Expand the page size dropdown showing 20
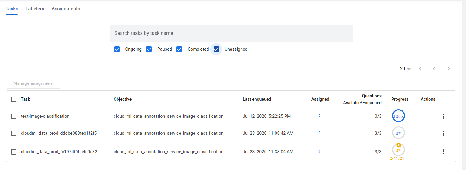The image size is (466, 170). [405, 69]
